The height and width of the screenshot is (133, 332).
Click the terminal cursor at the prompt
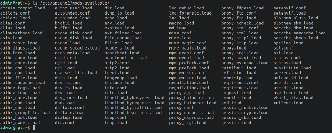point(34,128)
